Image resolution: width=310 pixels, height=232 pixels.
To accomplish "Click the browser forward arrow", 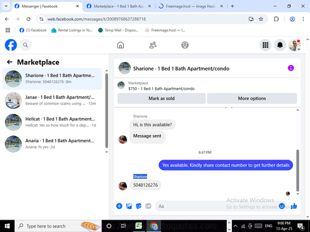I will (x=17, y=19).
